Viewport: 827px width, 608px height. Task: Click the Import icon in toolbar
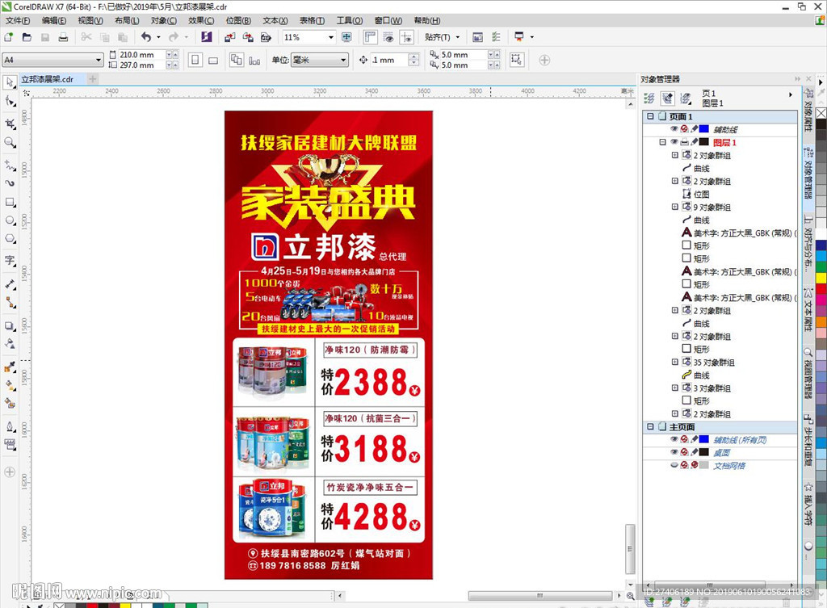pos(229,37)
